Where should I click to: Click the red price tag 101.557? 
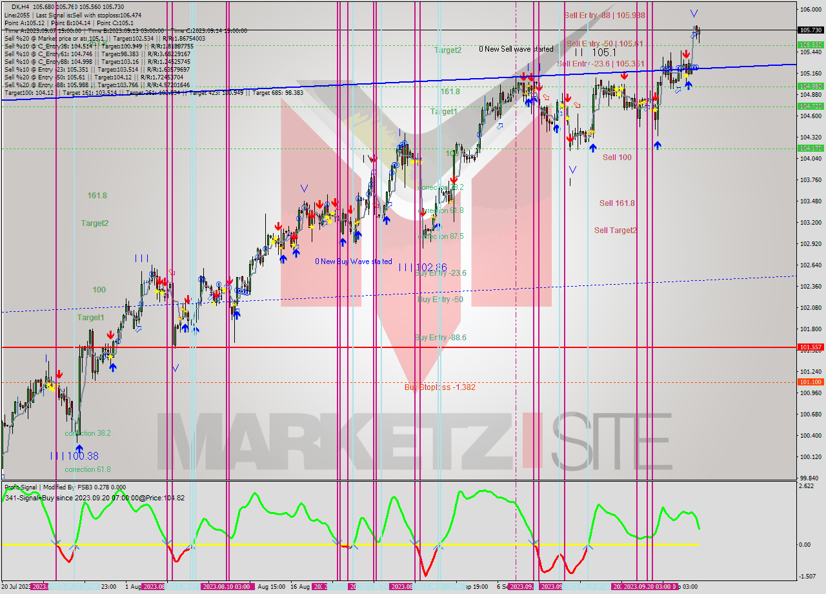[x=810, y=347]
